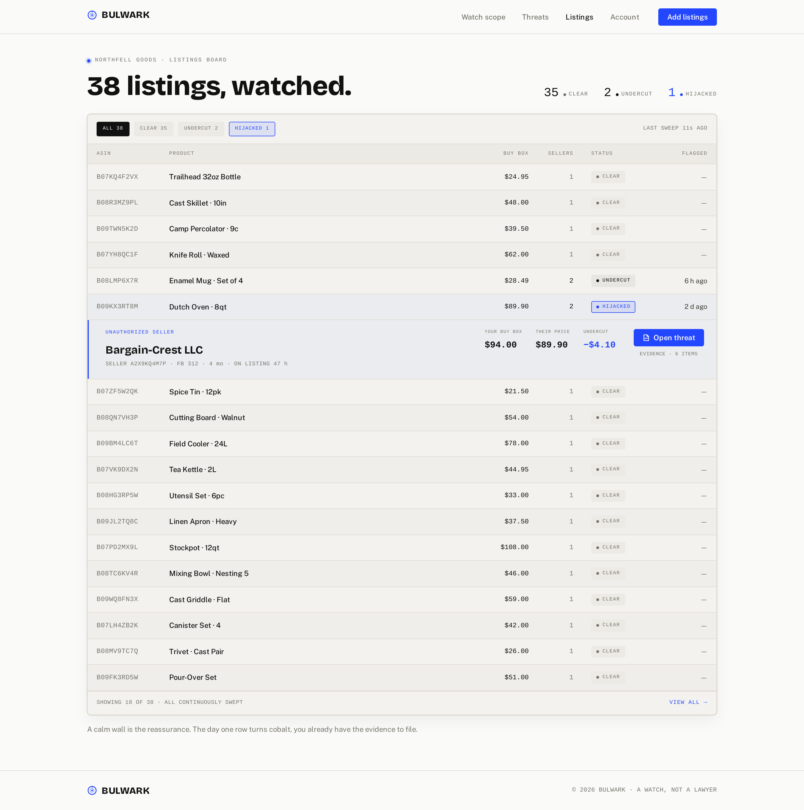Image resolution: width=804 pixels, height=810 pixels.
Task: Collapse the Dutch Oven · 8qt row
Action: tap(402, 307)
